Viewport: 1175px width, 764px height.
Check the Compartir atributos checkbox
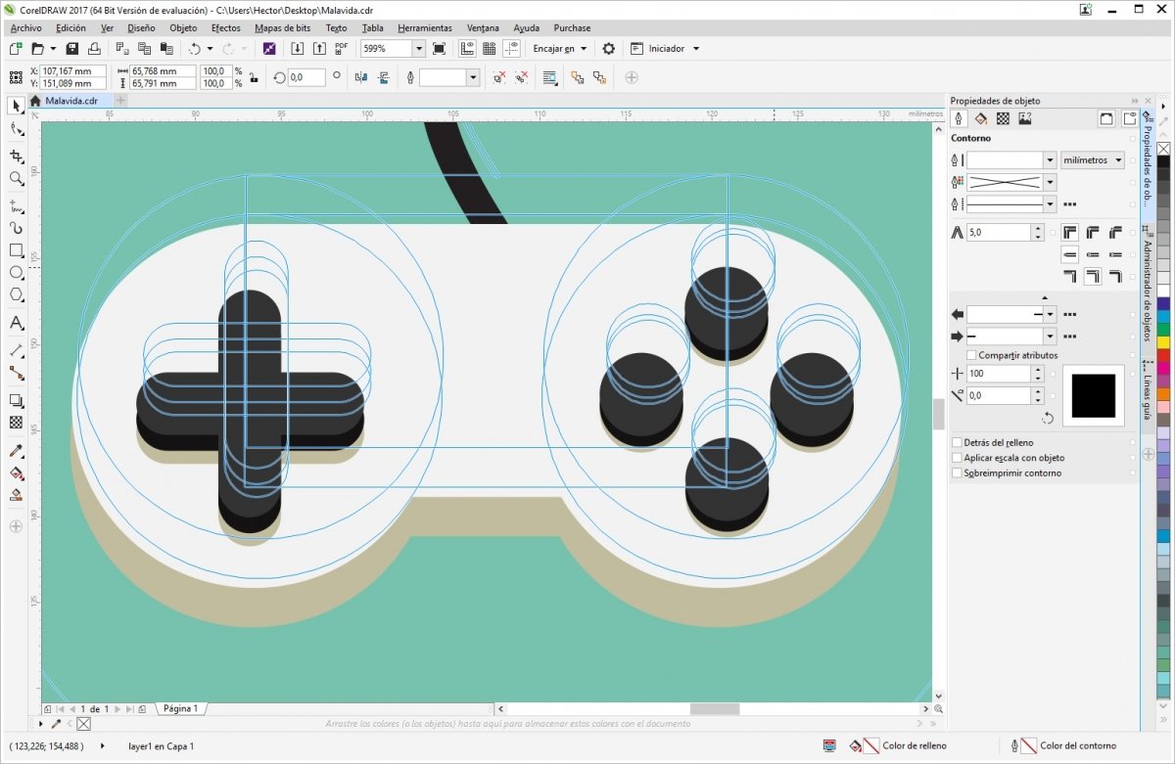[x=971, y=355]
